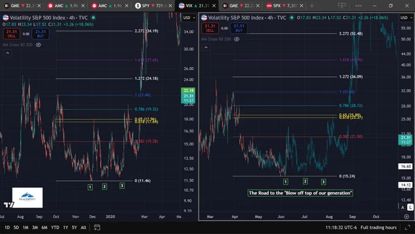Select the 0.786 (19.32) Fibonacci label

[146, 109]
